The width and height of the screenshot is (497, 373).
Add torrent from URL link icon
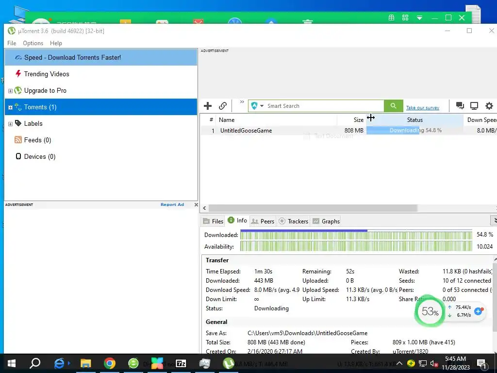223,106
